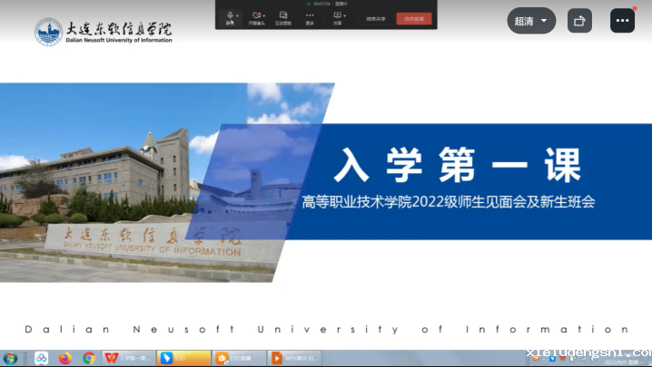Click the End Sharing button

[376, 18]
